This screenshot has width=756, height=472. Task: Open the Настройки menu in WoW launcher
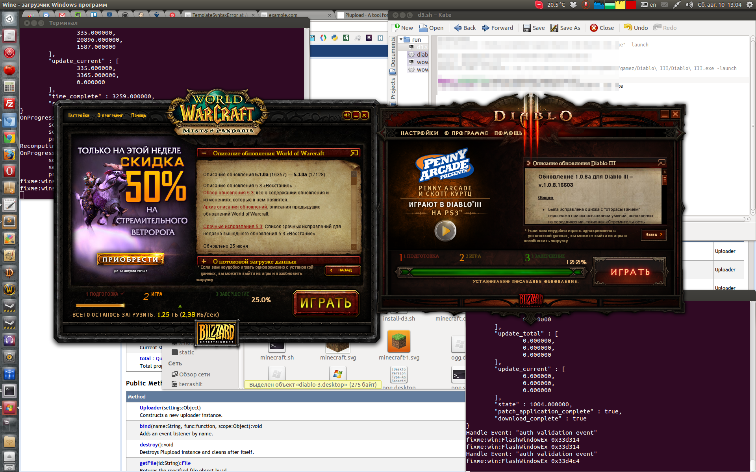(78, 115)
